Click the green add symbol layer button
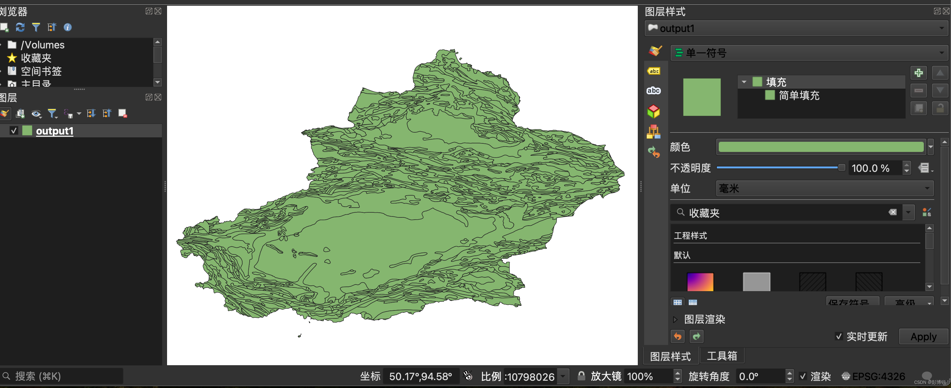 (918, 73)
